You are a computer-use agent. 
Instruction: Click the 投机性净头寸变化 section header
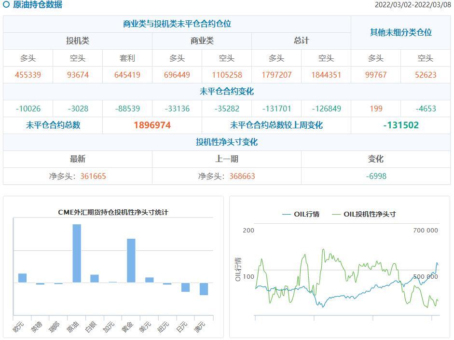226,142
